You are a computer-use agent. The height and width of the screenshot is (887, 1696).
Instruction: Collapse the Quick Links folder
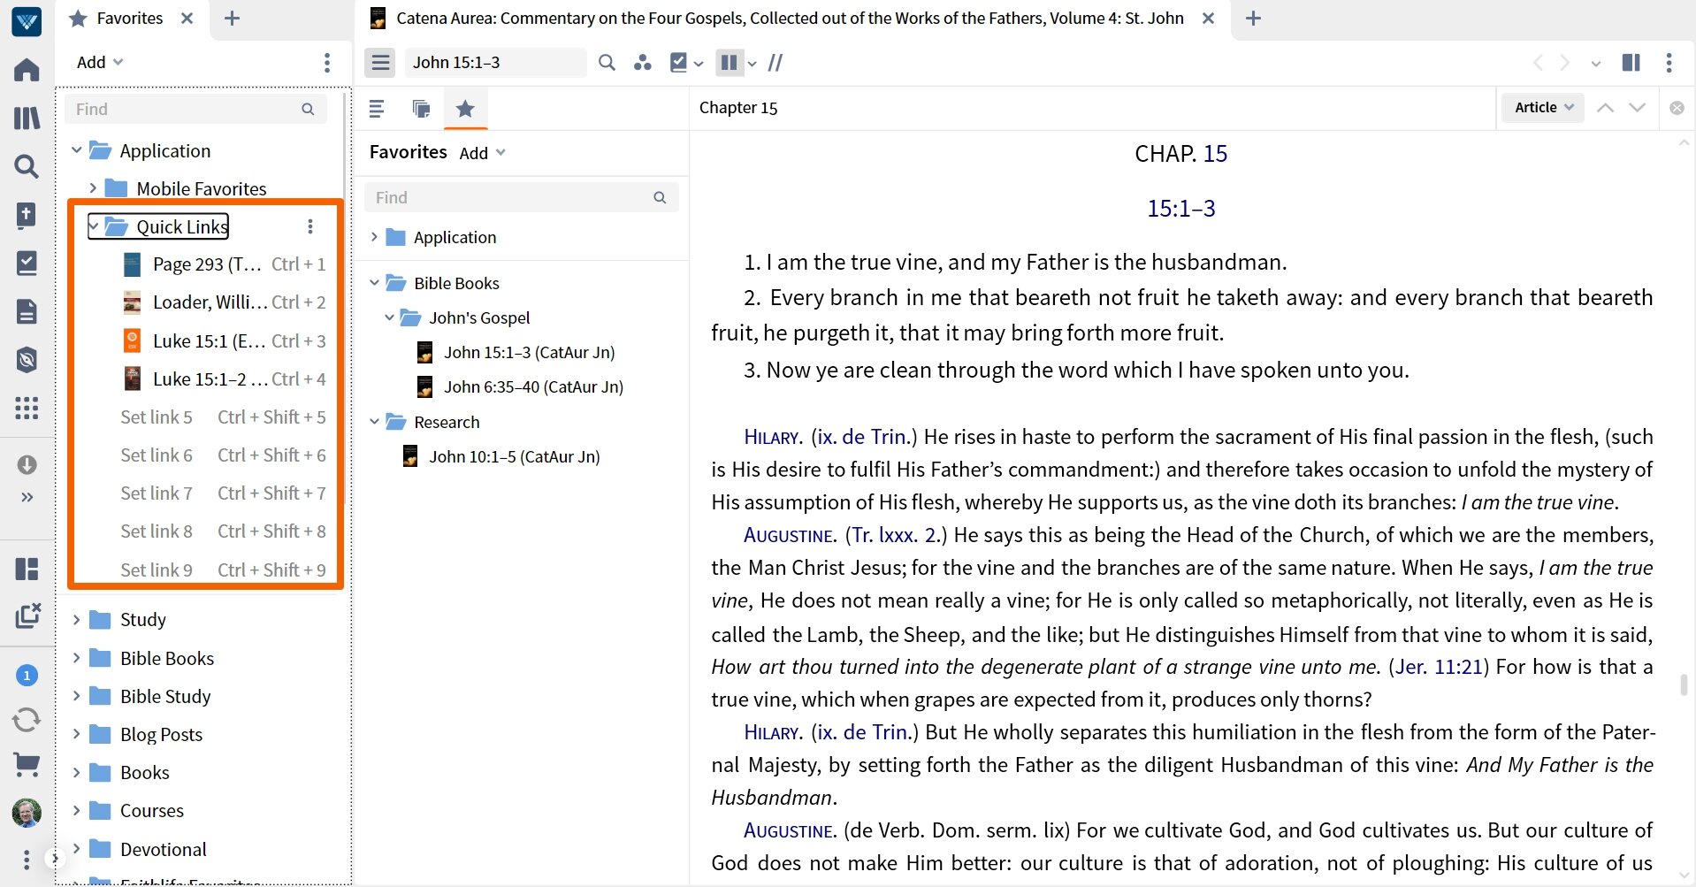point(94,226)
